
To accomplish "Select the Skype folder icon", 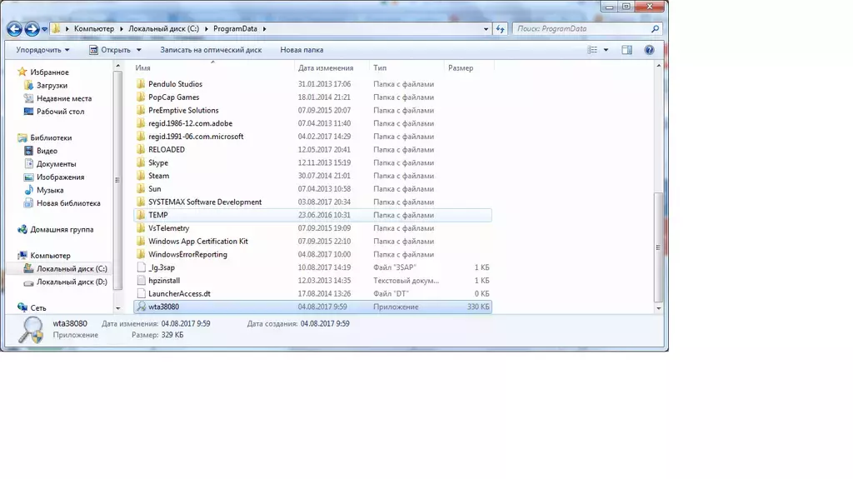I will (141, 162).
